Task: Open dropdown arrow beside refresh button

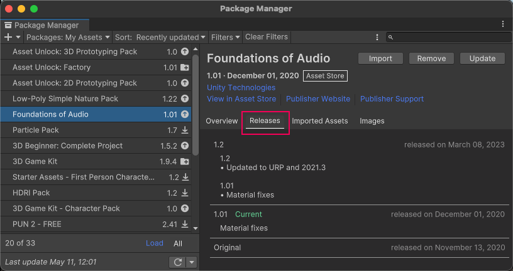Action: tap(192, 262)
